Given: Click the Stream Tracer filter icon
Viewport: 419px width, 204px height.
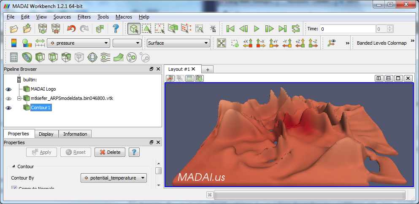Looking at the screenshot, I should coord(105,57).
